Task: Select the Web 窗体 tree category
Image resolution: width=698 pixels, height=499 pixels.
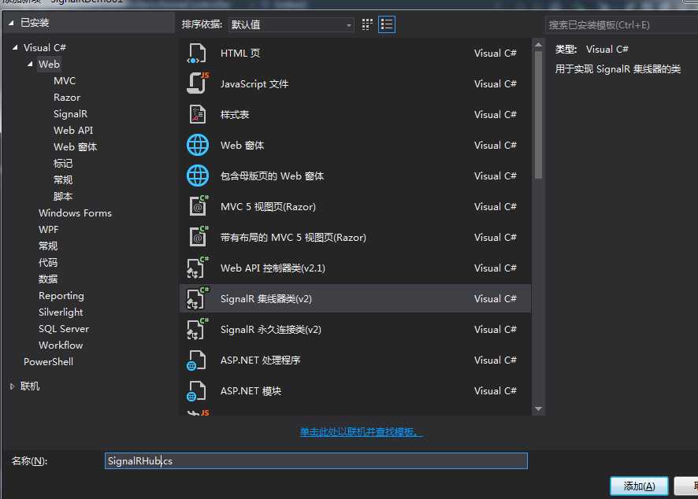Action: coord(75,146)
